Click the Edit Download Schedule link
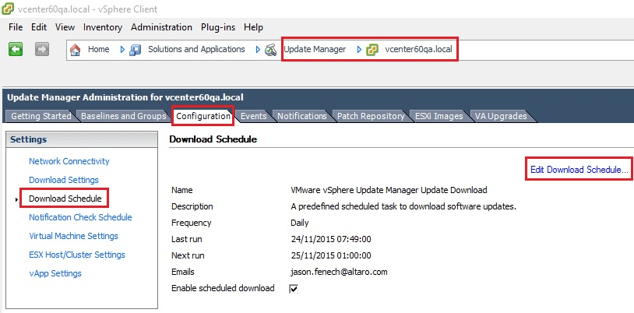Image resolution: width=634 pixels, height=313 pixels. 579,170
